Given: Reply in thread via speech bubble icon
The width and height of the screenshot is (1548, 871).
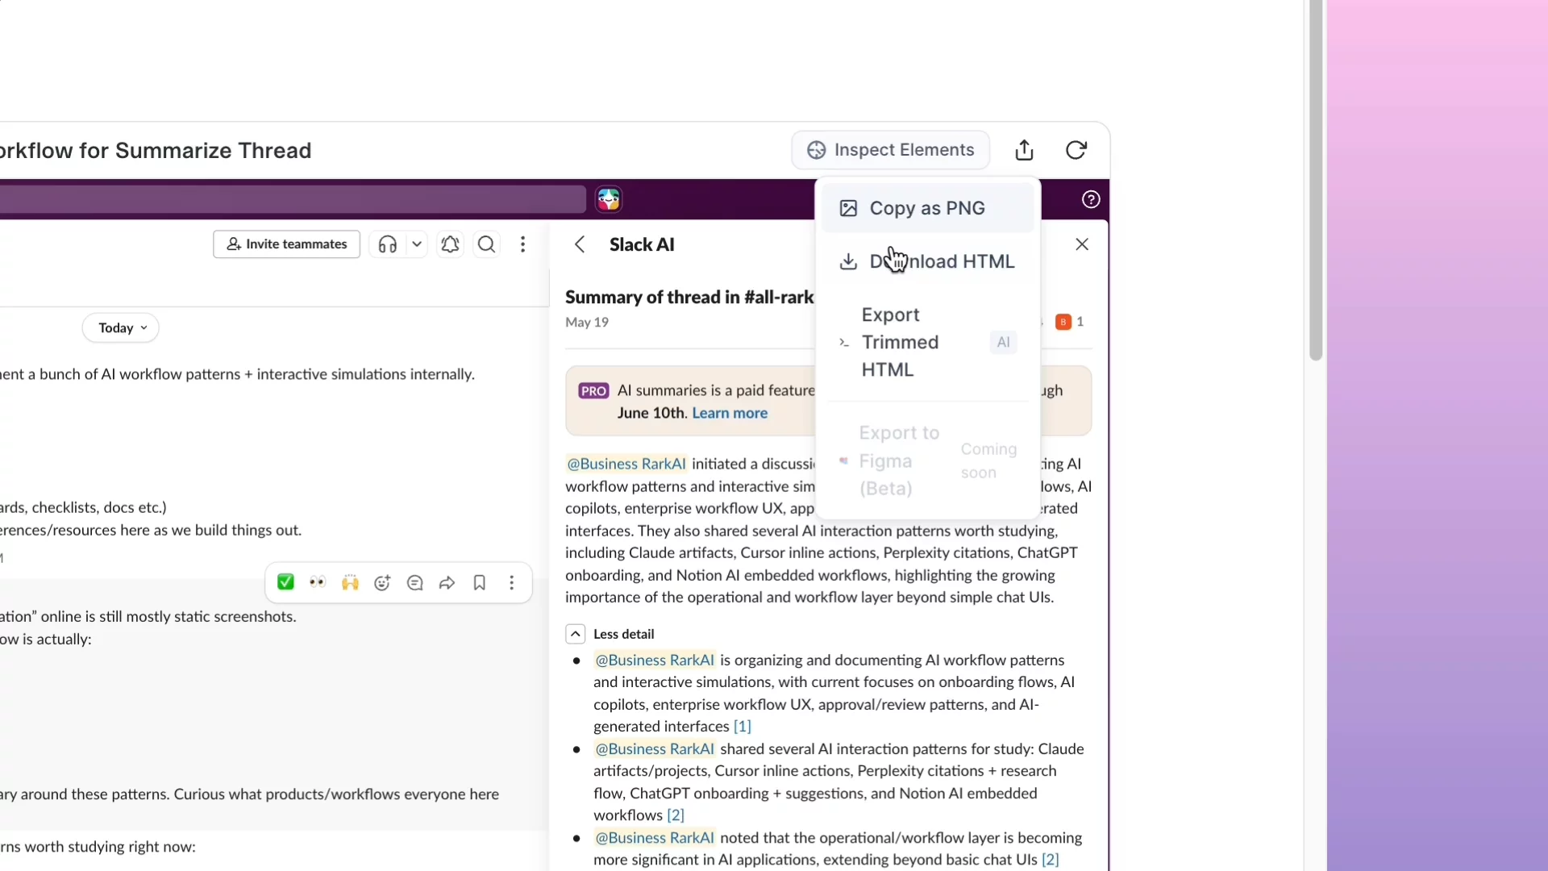Looking at the screenshot, I should click(415, 582).
